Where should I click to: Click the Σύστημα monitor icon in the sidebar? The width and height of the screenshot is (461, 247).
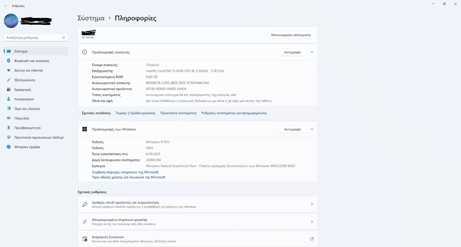tap(9, 51)
